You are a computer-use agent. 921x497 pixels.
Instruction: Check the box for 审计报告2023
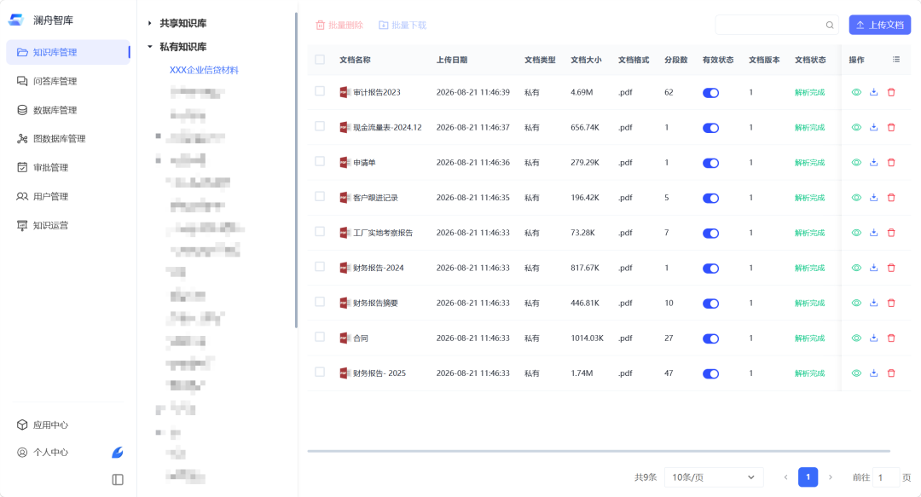pos(320,91)
